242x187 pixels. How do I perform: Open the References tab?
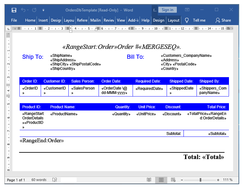(82, 20)
